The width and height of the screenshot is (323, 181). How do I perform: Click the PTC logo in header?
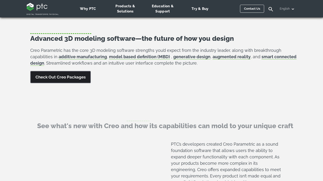[x=42, y=9]
